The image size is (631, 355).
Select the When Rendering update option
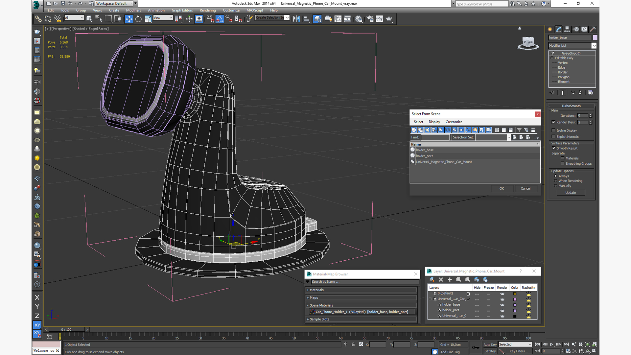556,181
